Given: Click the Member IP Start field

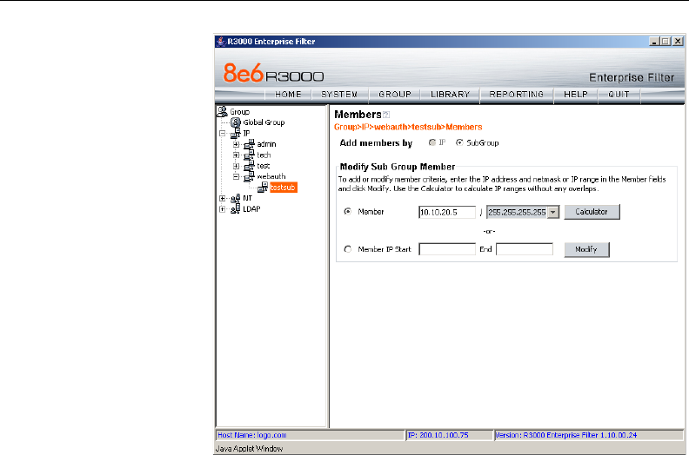Looking at the screenshot, I should click(x=447, y=249).
